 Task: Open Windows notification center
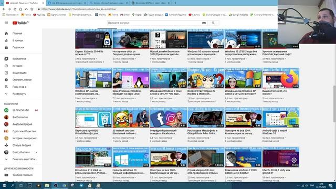331,185
